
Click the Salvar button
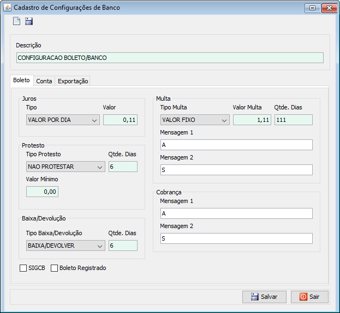(x=264, y=297)
